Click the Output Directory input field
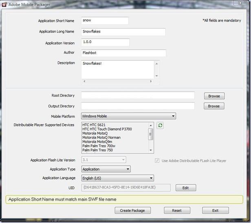This screenshot has width=251, height=223. pos(138,106)
